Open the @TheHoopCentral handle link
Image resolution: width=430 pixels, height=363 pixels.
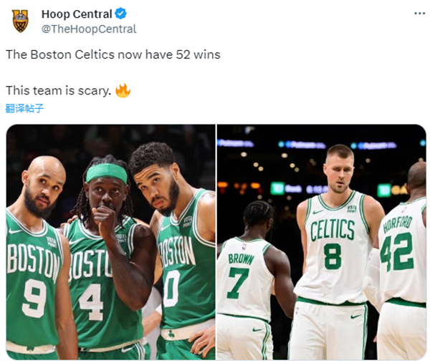pos(89,29)
